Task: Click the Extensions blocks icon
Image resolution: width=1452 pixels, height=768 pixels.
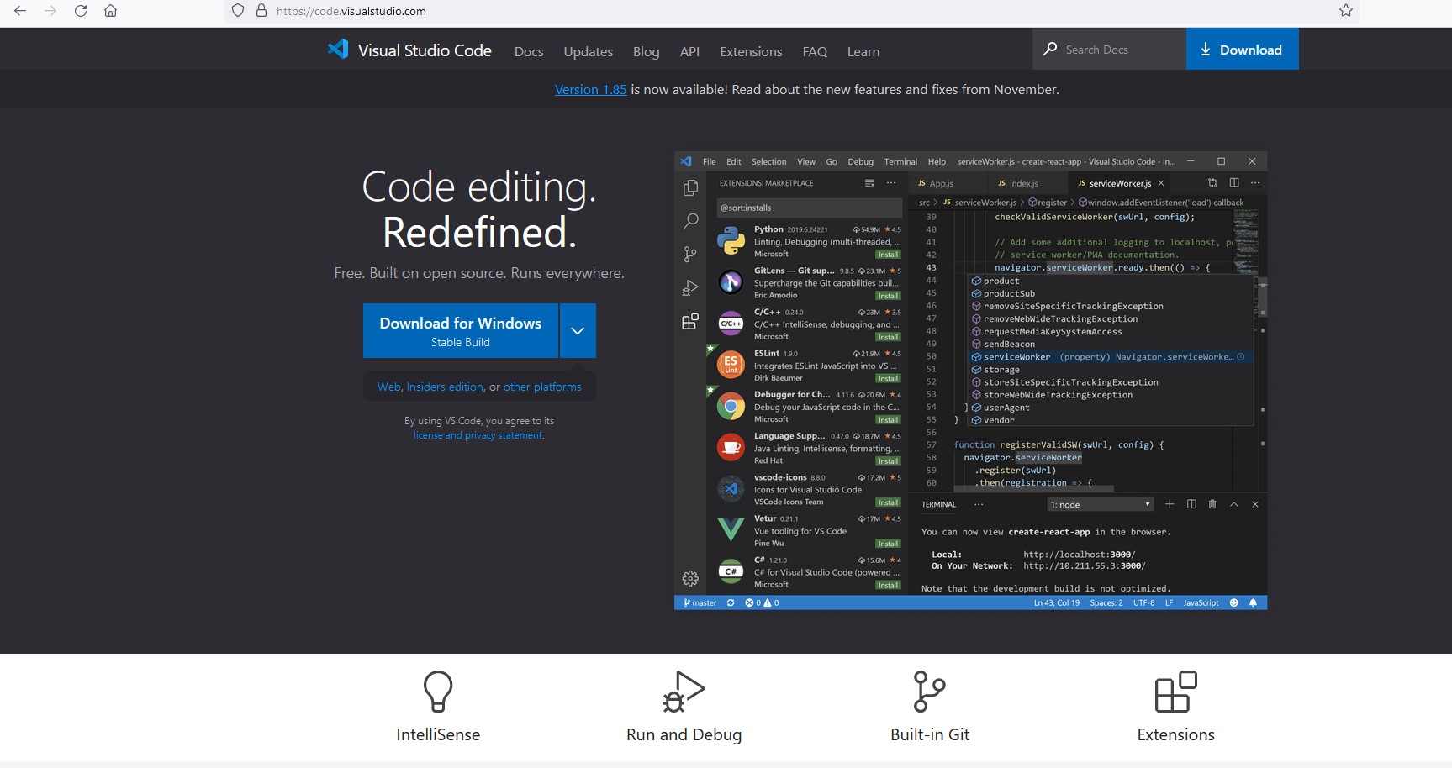Action: (1175, 692)
